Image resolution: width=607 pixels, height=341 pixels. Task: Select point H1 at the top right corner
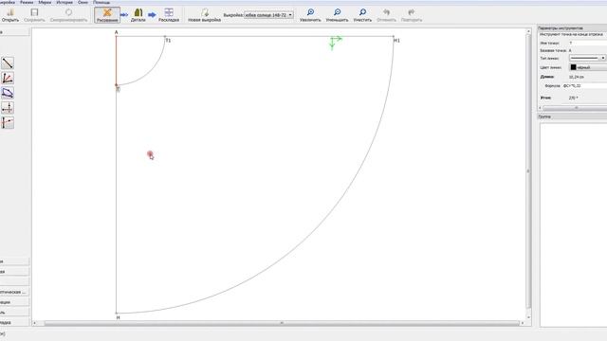(394, 37)
